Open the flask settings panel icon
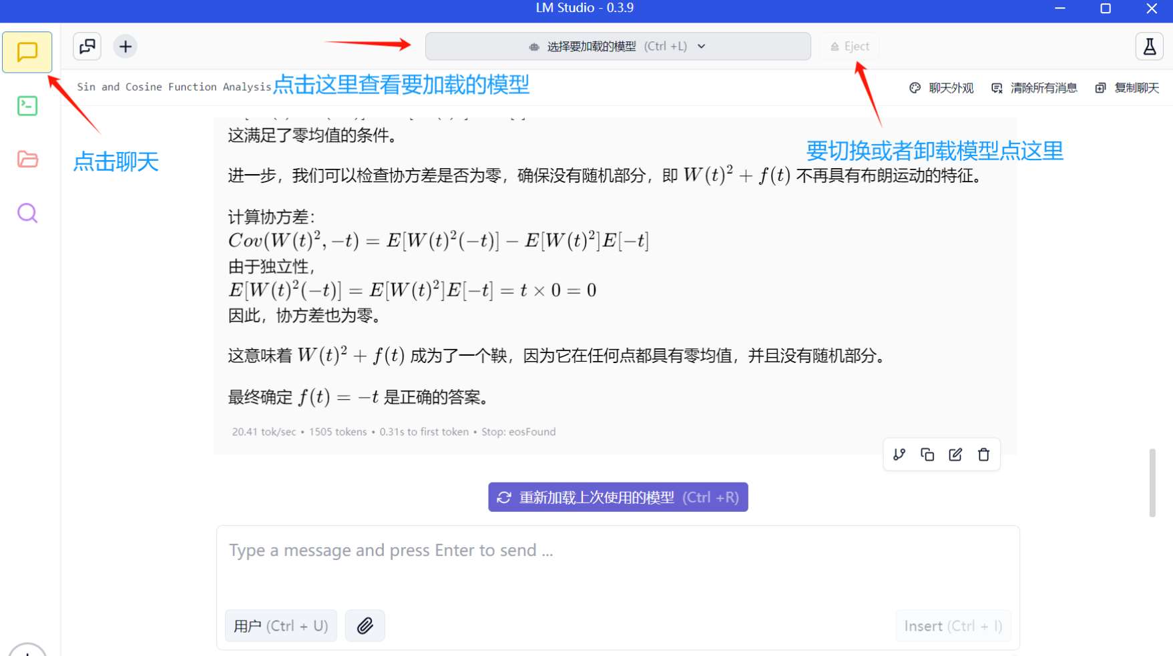 [1149, 47]
